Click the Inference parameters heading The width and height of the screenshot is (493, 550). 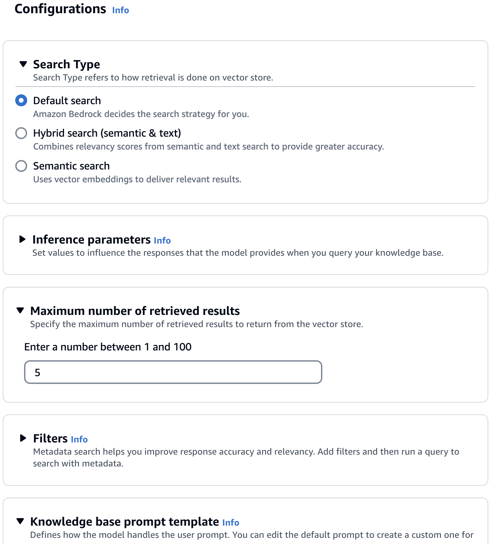pos(91,239)
